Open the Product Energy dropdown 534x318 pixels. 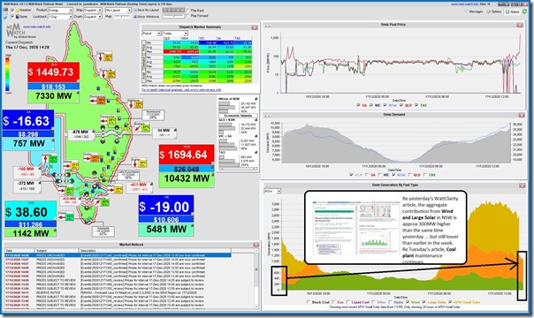pos(61,11)
